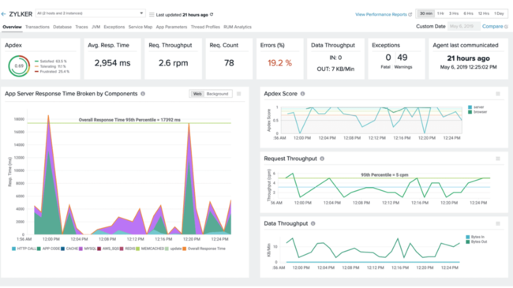
Task: Open the Service Map tab
Action: tap(140, 27)
